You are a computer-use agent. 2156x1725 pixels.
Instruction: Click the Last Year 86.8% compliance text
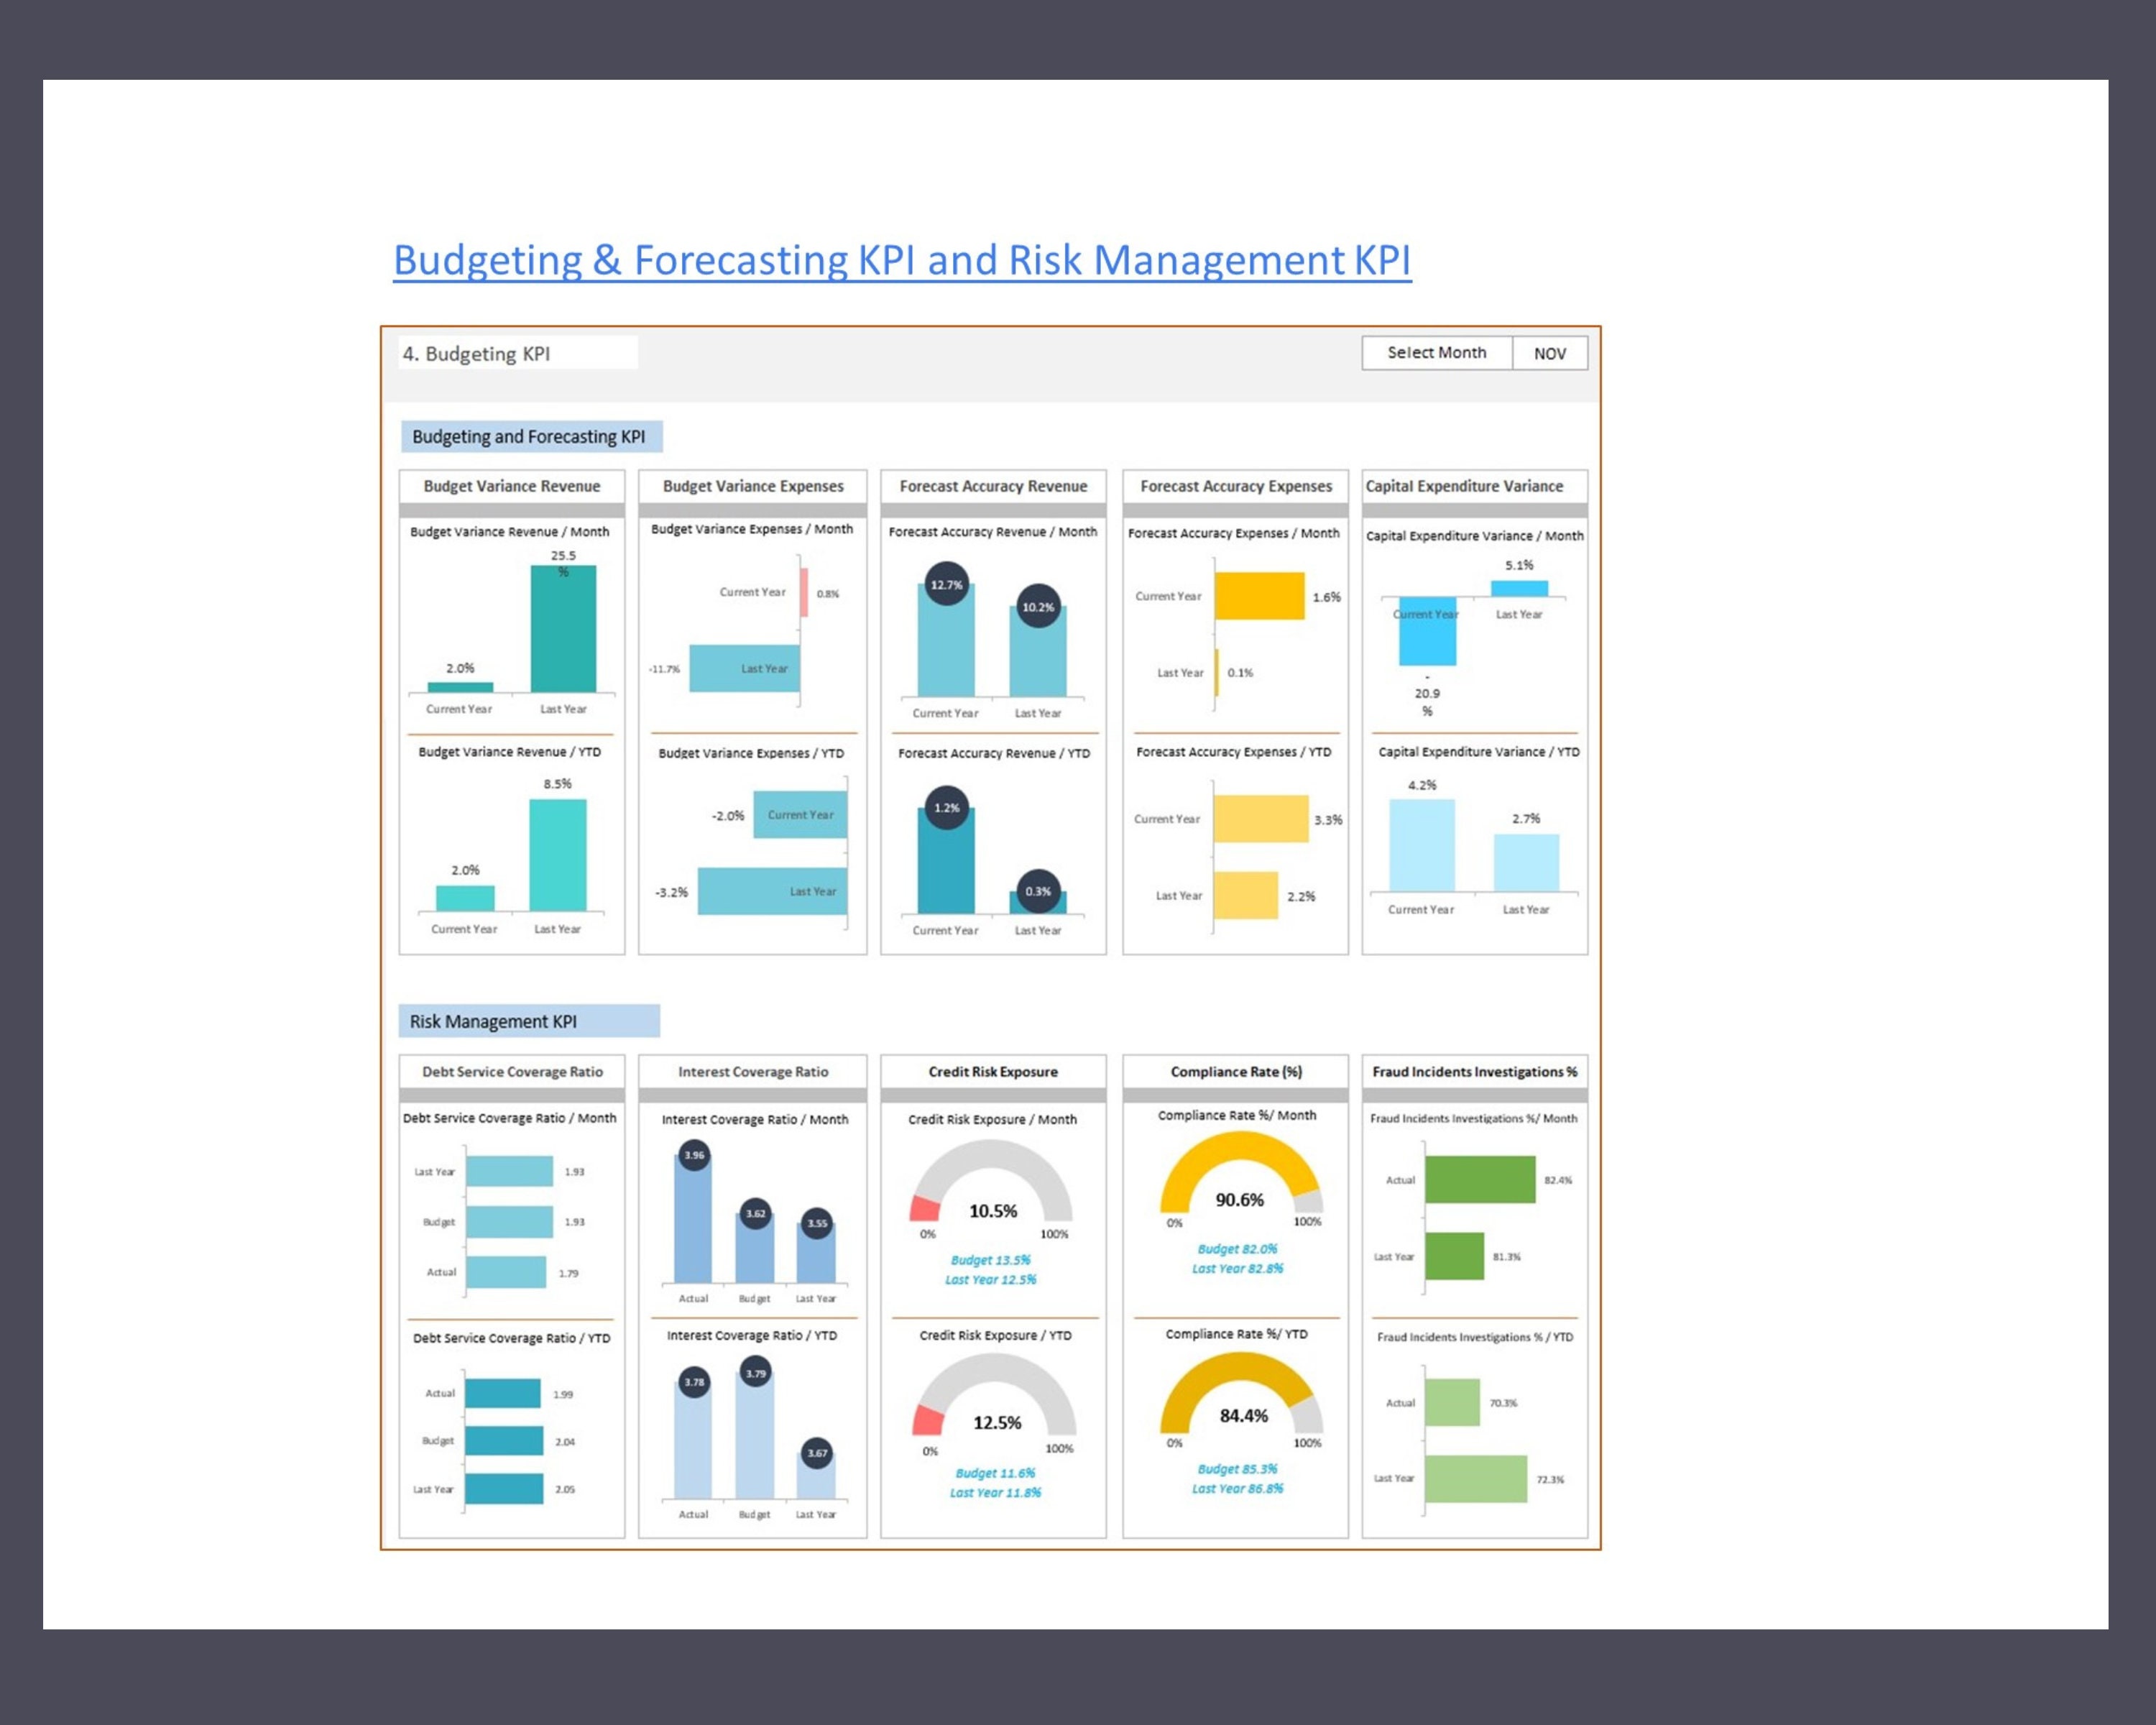click(1237, 1489)
